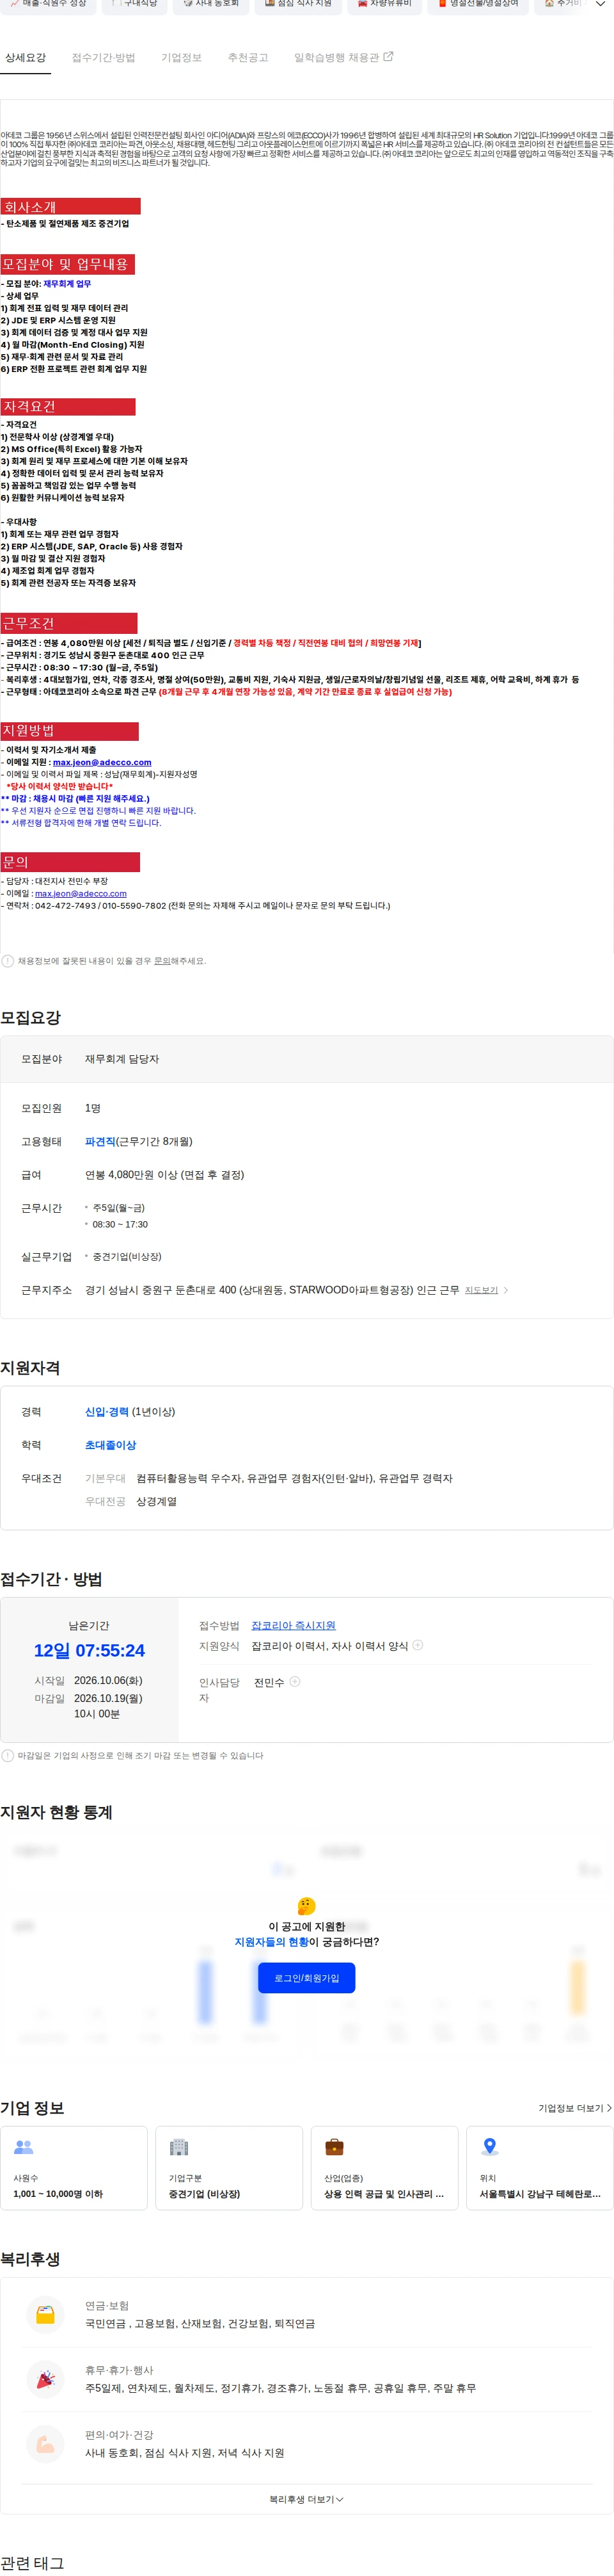Click the 기업구분 building icon
The image size is (614, 2576).
(178, 2147)
